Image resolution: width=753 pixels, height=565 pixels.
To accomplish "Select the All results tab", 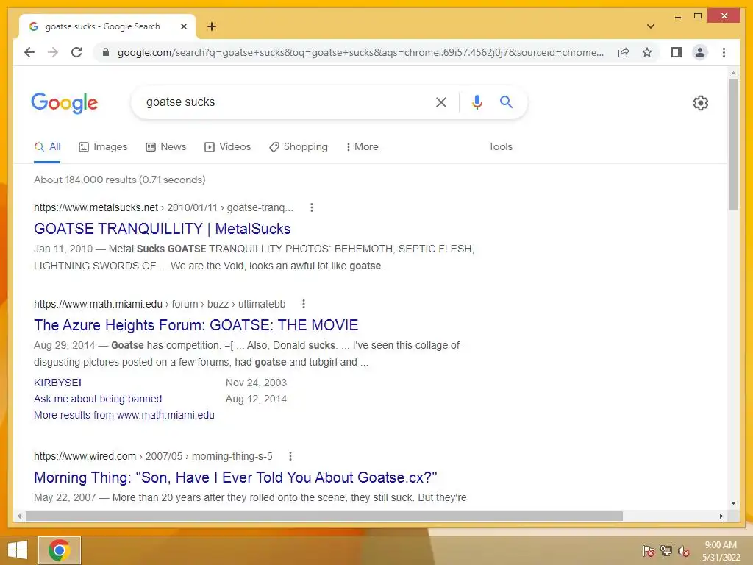I will point(47,147).
